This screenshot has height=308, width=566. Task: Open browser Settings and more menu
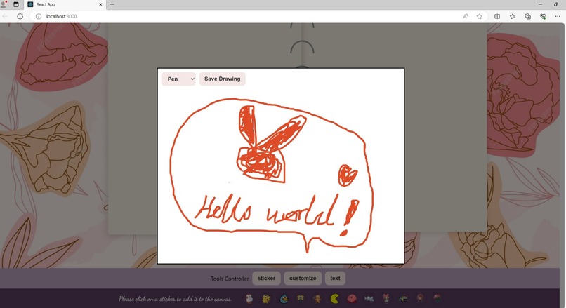tap(558, 16)
